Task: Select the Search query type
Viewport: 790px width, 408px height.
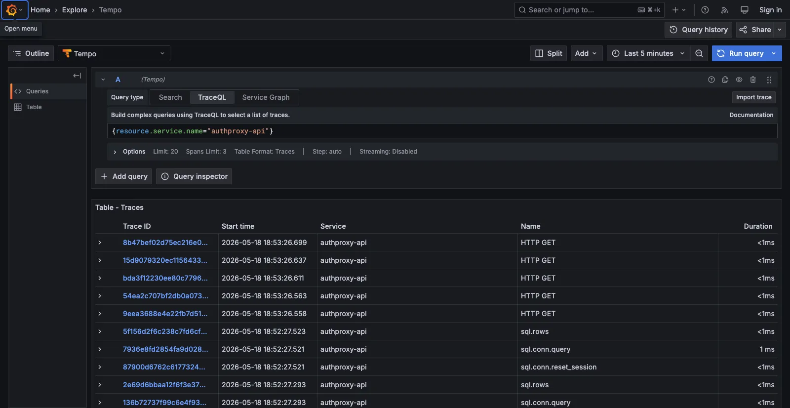Action: tap(170, 97)
